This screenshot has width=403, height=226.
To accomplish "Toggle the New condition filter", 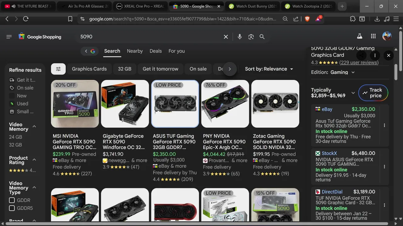I will [x=18, y=96].
